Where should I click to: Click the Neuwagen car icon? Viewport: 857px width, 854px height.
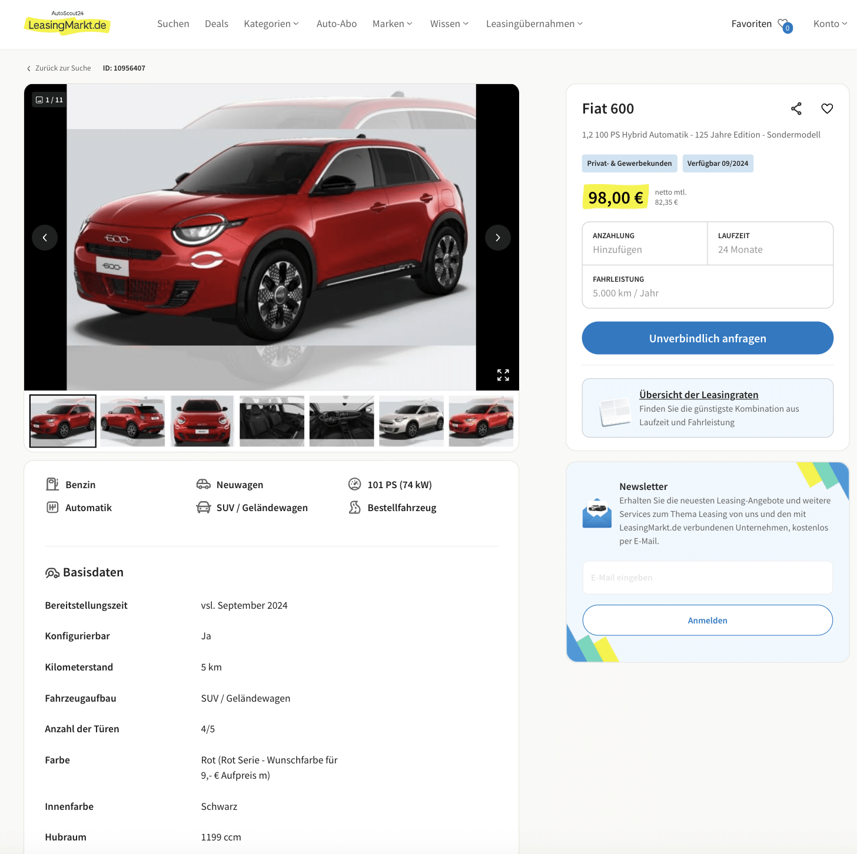pos(204,484)
